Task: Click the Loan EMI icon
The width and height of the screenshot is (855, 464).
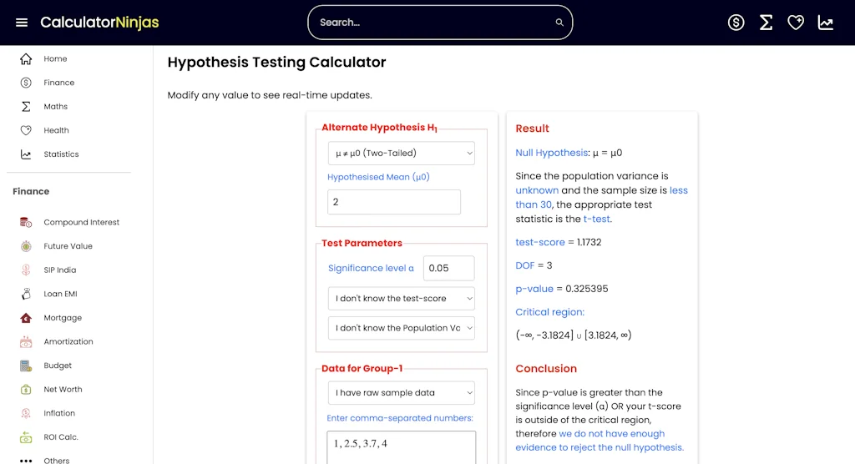Action: (x=26, y=294)
